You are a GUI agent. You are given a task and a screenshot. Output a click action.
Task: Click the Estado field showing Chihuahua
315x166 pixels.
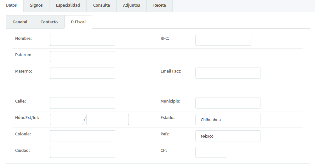tap(228, 120)
